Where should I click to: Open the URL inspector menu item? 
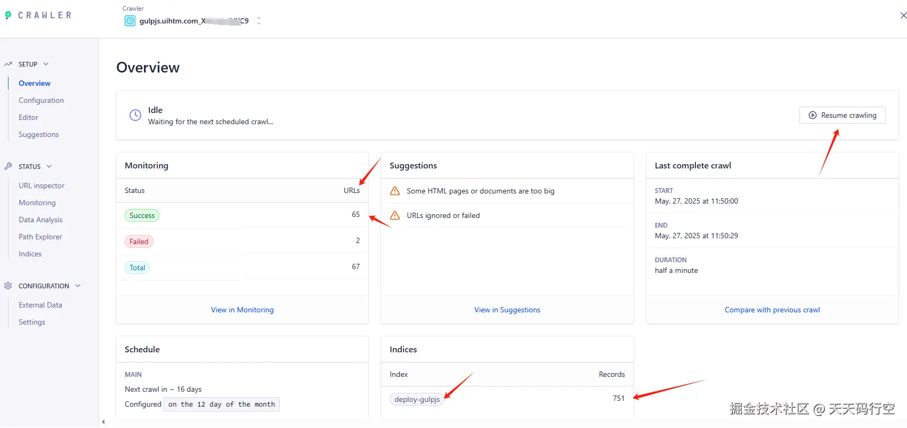(42, 185)
